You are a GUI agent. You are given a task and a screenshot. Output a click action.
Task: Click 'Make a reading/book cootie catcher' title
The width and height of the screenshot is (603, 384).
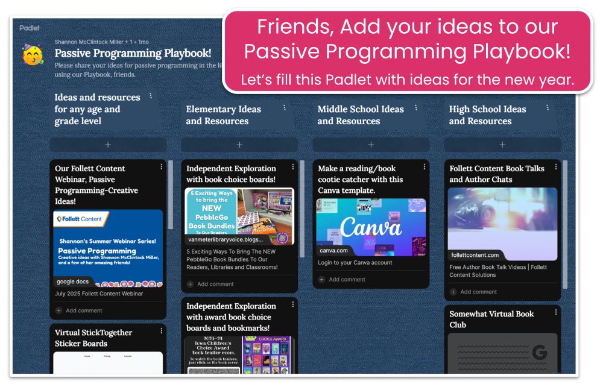[x=361, y=180]
